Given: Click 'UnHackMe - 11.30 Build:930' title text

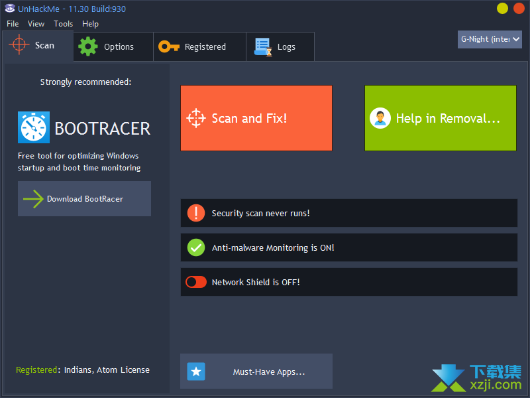Looking at the screenshot, I should pyautogui.click(x=72, y=9).
